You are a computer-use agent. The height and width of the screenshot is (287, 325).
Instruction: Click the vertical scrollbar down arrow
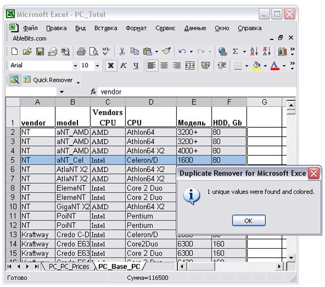291,258
